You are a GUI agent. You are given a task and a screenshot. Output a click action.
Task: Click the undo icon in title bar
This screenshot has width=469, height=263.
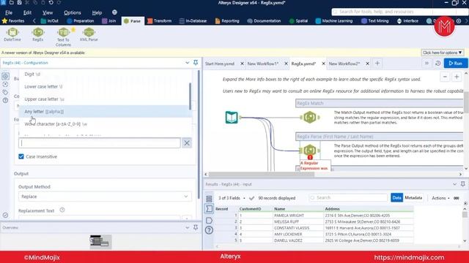[x=51, y=3]
